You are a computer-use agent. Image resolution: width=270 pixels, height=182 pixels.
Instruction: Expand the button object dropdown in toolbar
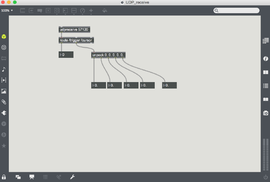click(57, 11)
